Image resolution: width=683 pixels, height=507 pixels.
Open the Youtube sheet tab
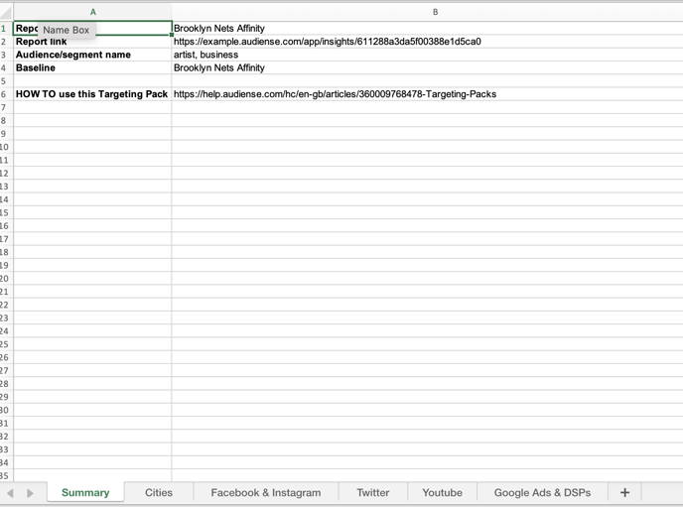click(442, 493)
